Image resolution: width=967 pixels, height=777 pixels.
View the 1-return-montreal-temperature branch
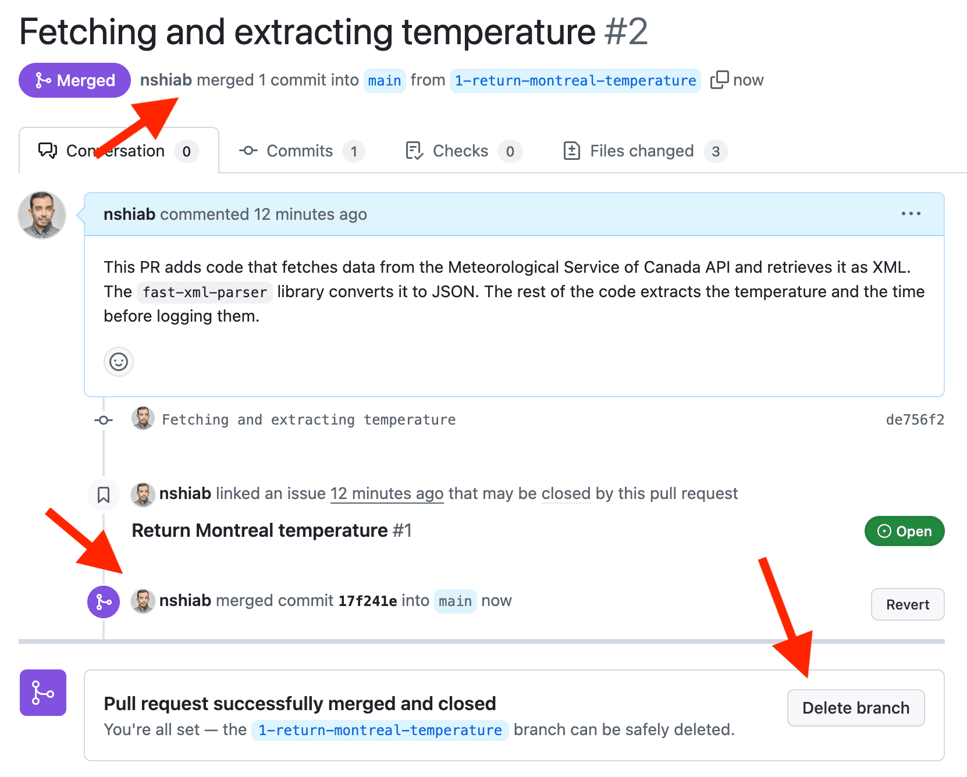(575, 80)
